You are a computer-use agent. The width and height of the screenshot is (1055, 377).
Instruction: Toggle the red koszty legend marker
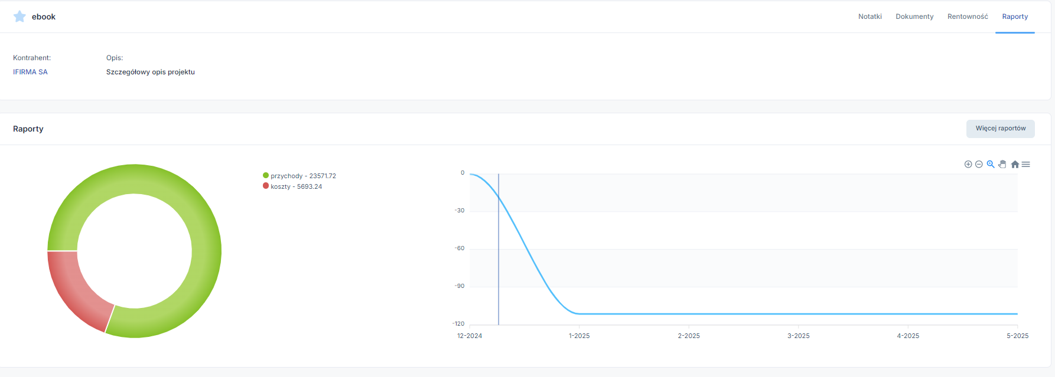tap(266, 186)
